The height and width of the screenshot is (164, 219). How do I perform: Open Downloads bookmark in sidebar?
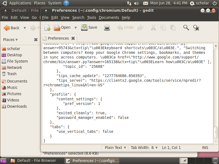tap(15, 106)
